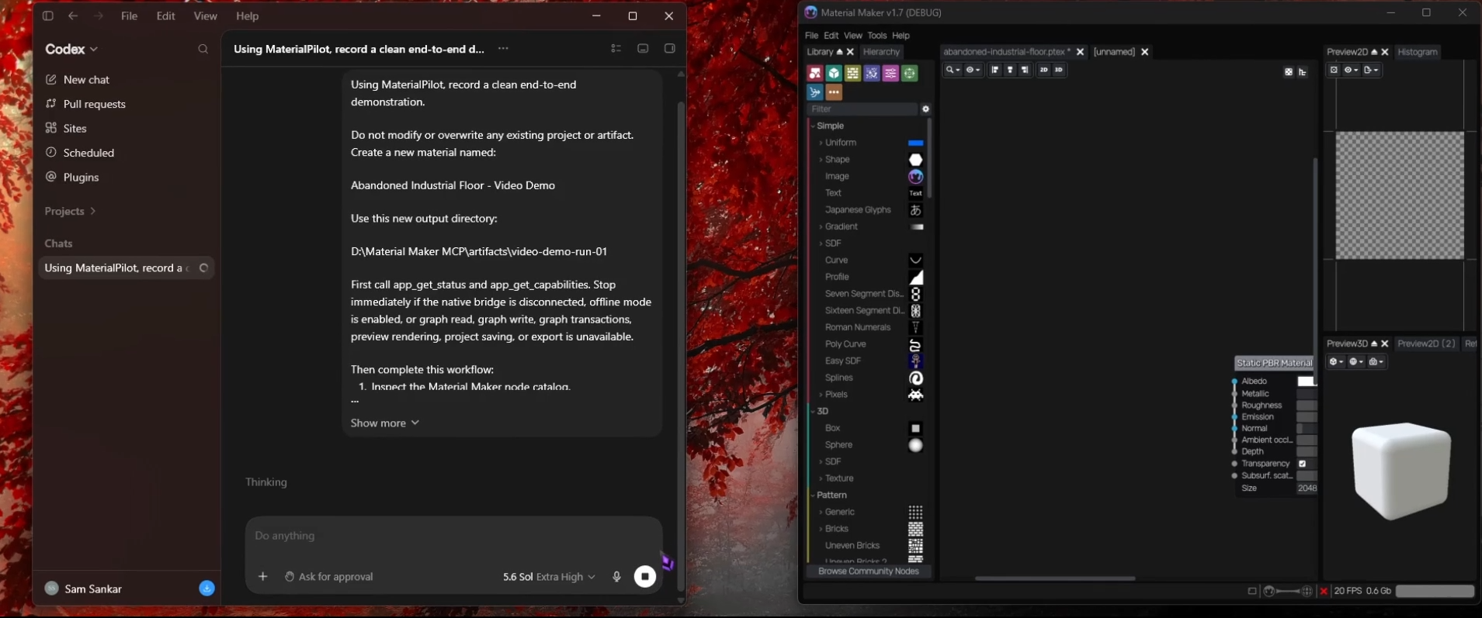Image resolution: width=1482 pixels, height=618 pixels.
Task: Click the stop generation button
Action: pos(645,576)
